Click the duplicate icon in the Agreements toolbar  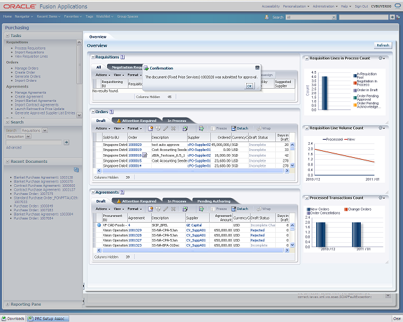[158, 209]
